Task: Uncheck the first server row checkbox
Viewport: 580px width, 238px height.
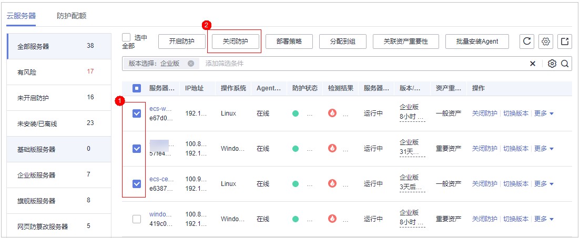Action: 137,113
